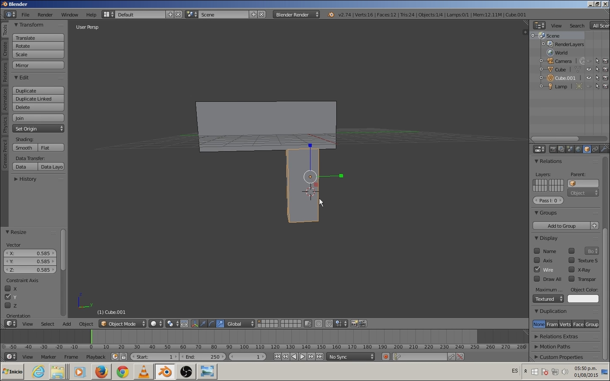Enable the X-Ray checkbox

pos(572,269)
